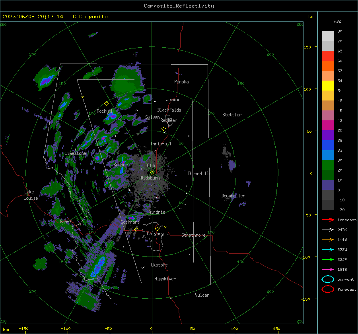Pick the light gray 70-80 dBZ swatch
Screen dimensions: 358x334
328,36
